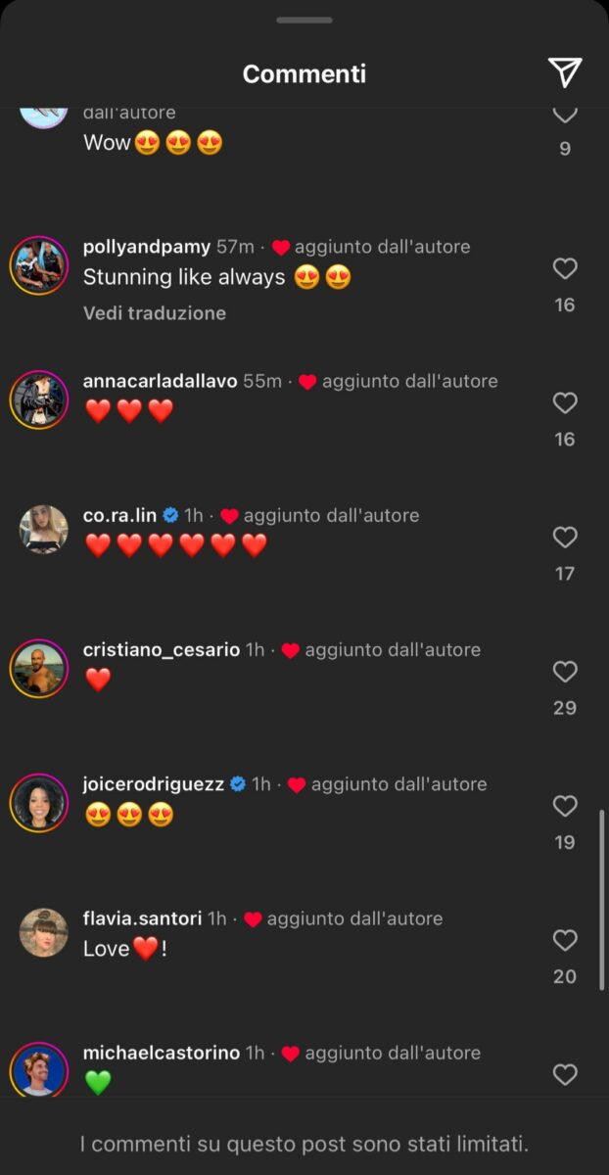The height and width of the screenshot is (1175, 609).
Task: Tap heart icon on michaelcastorino's comment
Action: (x=565, y=1074)
